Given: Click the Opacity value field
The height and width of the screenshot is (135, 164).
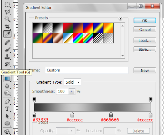Looking at the screenshot, I should 62,131.
